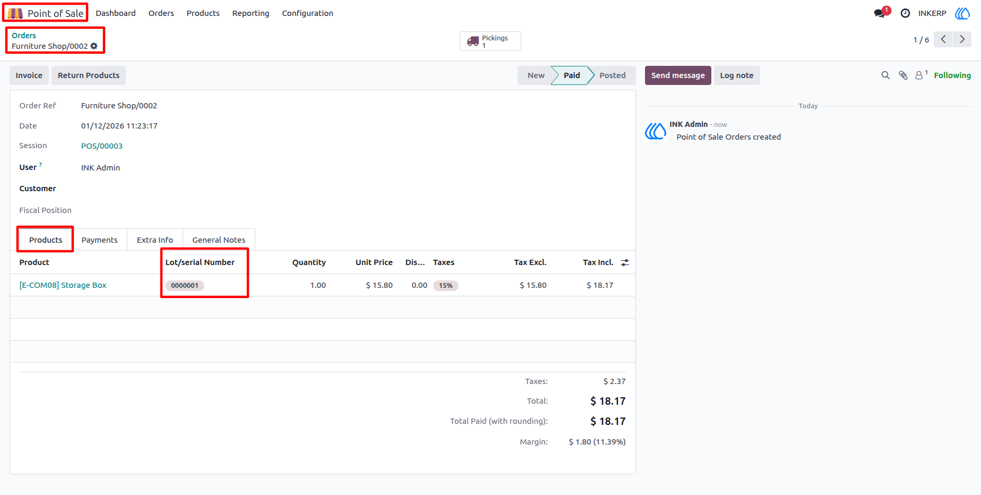Open the [E-COM08] Storage Box product link
The width and height of the screenshot is (981, 495).
coord(63,285)
